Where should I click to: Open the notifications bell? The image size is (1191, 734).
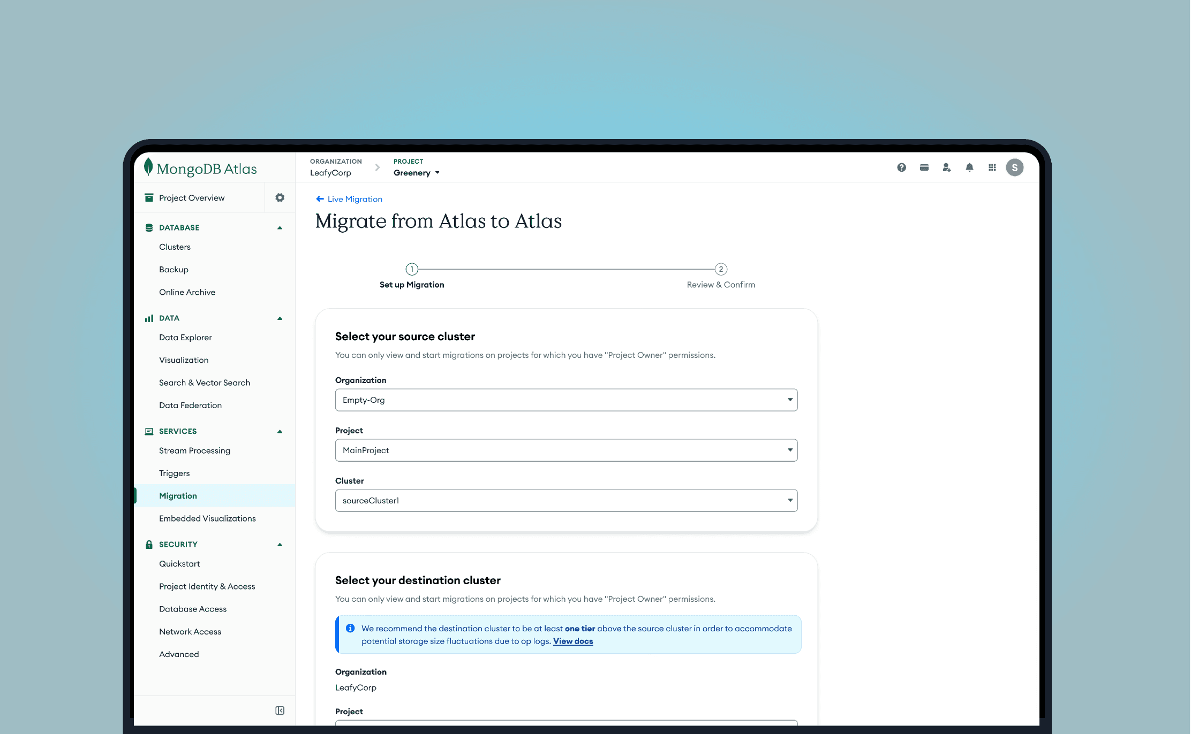(969, 167)
